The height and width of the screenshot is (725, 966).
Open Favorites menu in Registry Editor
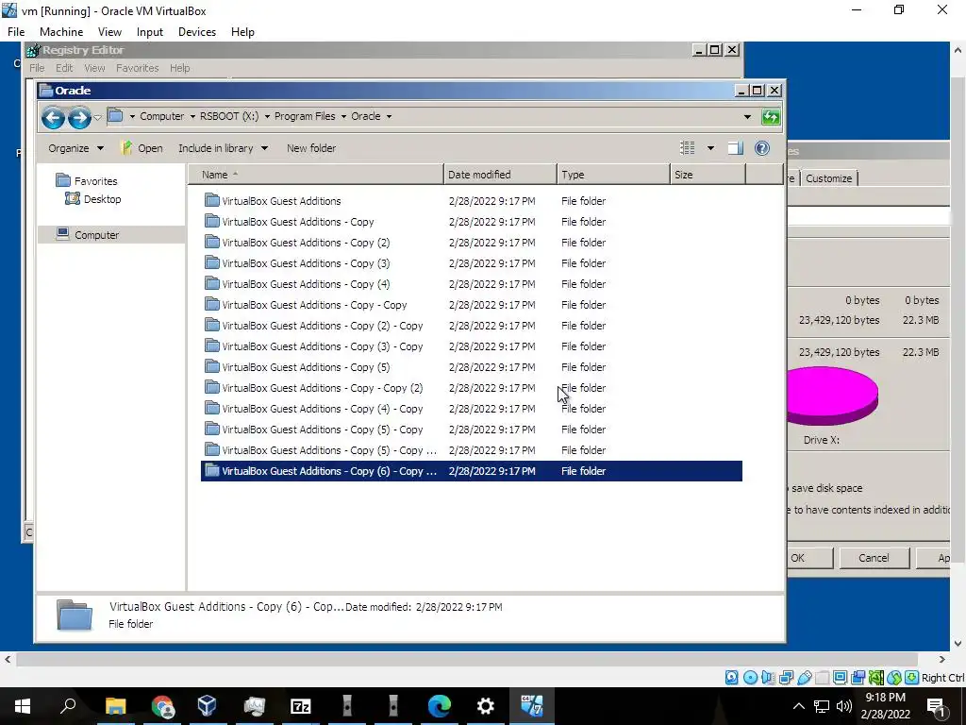tap(138, 68)
